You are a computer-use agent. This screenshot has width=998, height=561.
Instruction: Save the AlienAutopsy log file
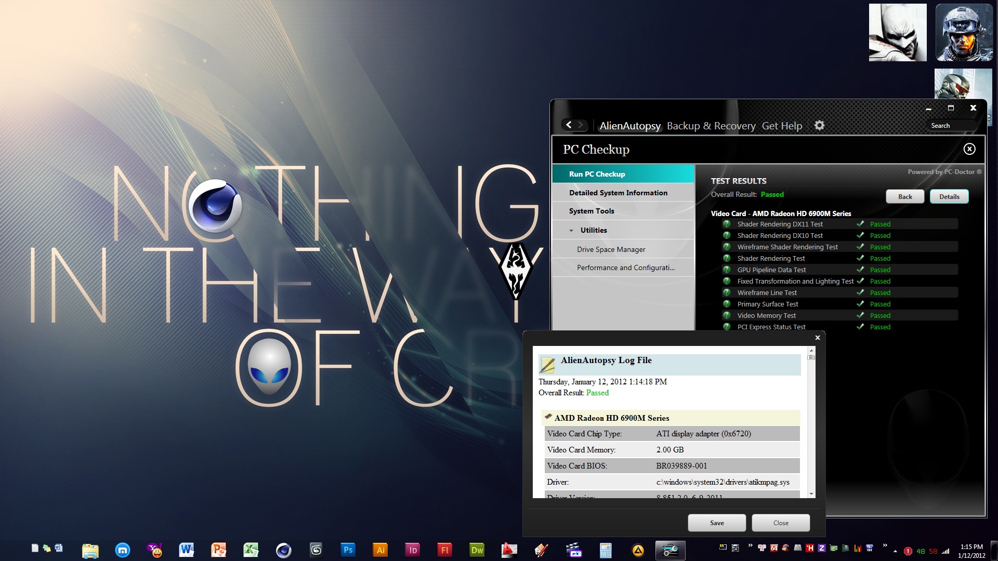(717, 523)
